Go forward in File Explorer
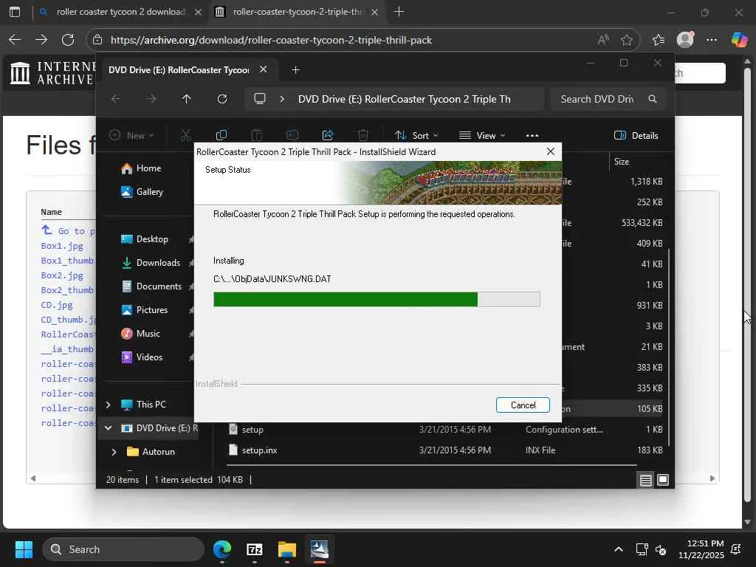This screenshot has width=756, height=567. pos(151,99)
